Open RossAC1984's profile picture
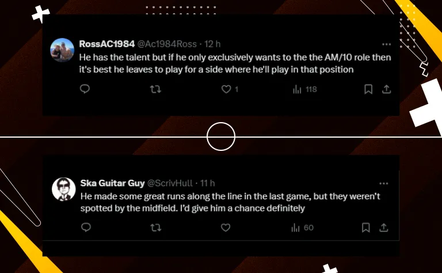The height and width of the screenshot is (273, 442). tap(63, 50)
